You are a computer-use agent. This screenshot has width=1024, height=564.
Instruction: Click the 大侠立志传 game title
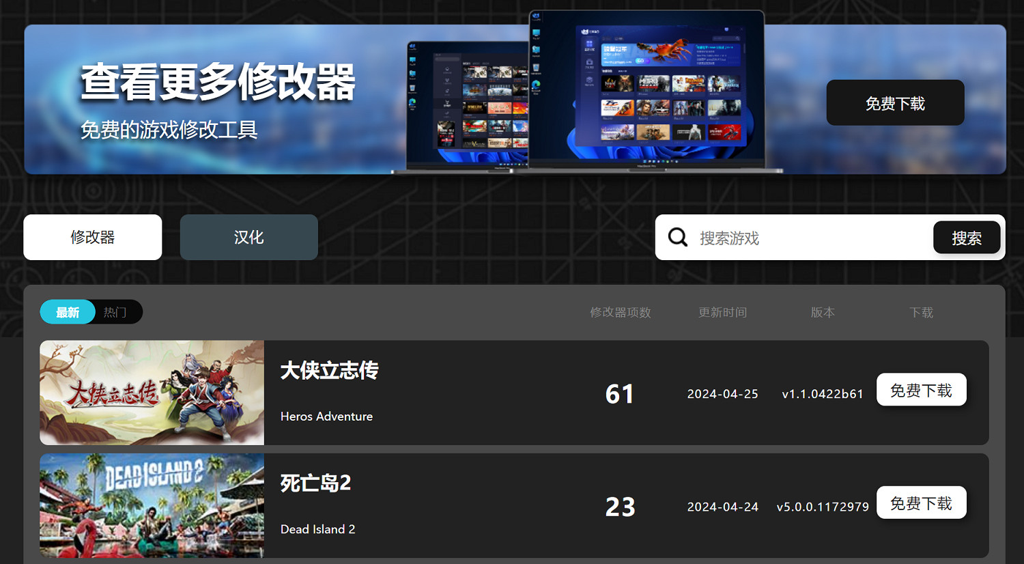[x=329, y=371]
